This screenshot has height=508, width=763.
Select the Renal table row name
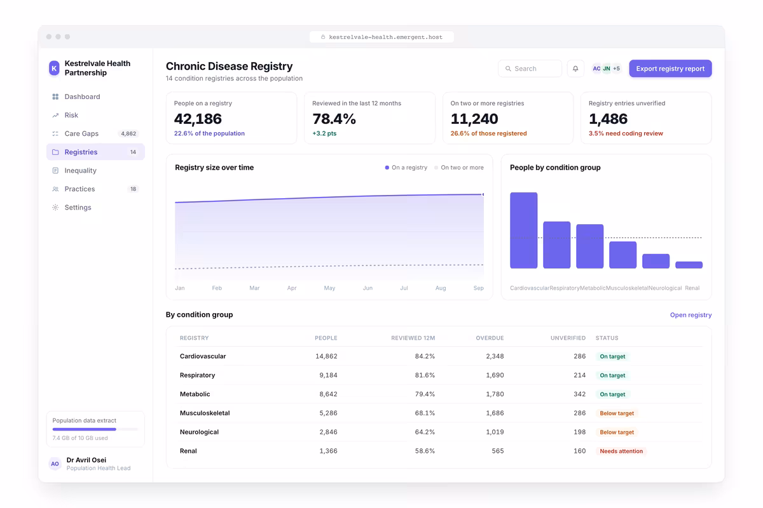pyautogui.click(x=188, y=451)
